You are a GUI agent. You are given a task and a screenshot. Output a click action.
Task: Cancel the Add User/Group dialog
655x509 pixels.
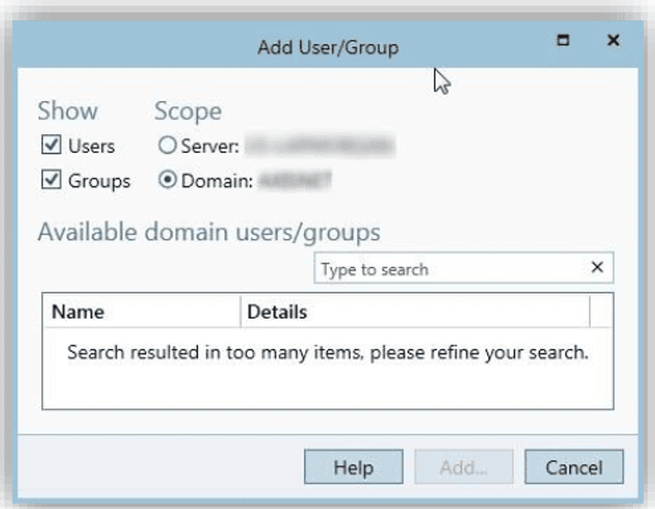574,466
